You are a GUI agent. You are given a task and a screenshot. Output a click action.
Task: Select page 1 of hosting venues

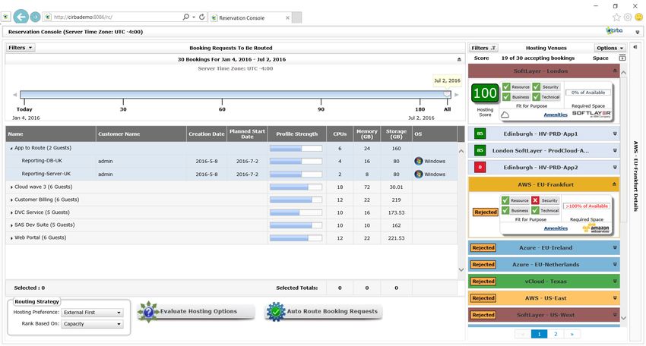(540, 334)
